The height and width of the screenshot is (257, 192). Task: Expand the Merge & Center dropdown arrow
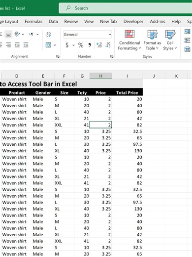(55, 45)
